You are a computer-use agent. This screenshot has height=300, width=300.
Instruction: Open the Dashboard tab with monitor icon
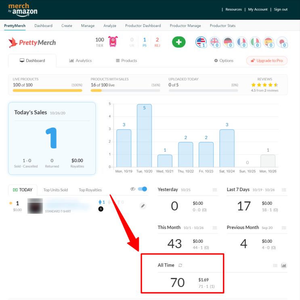(32, 60)
